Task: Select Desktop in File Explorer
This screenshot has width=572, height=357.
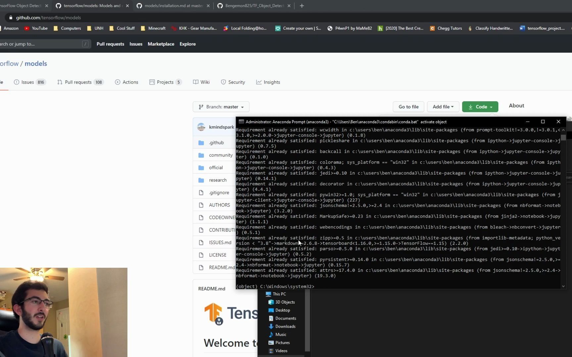Action: pos(279,310)
